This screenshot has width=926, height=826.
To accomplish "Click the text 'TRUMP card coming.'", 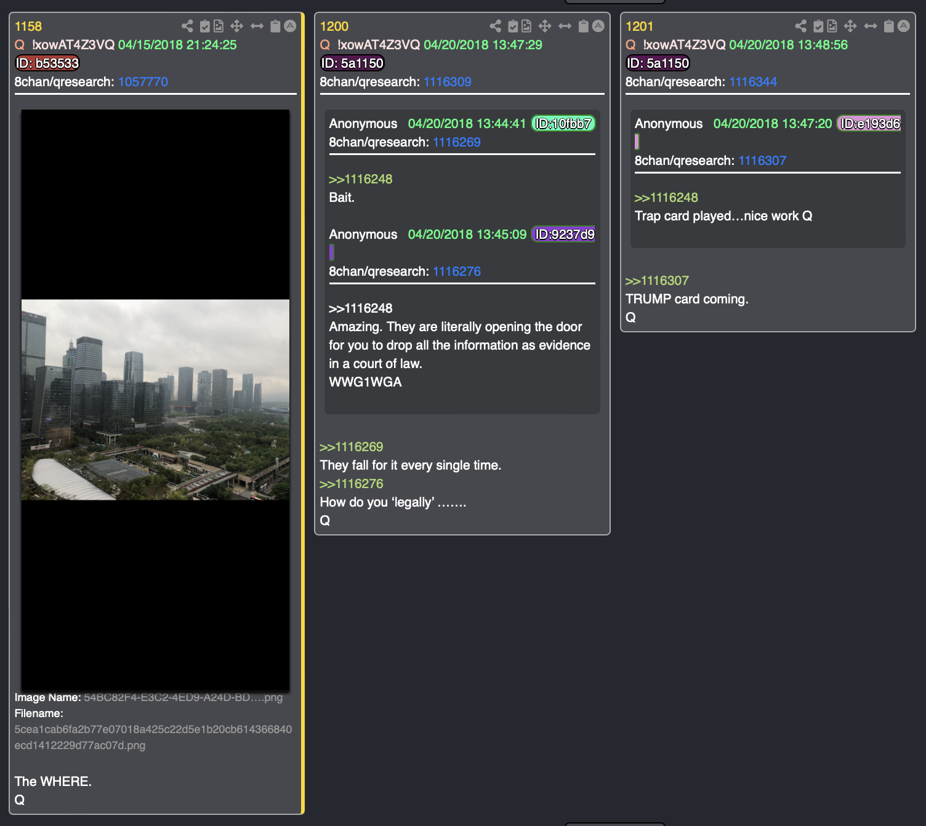I will [687, 299].
